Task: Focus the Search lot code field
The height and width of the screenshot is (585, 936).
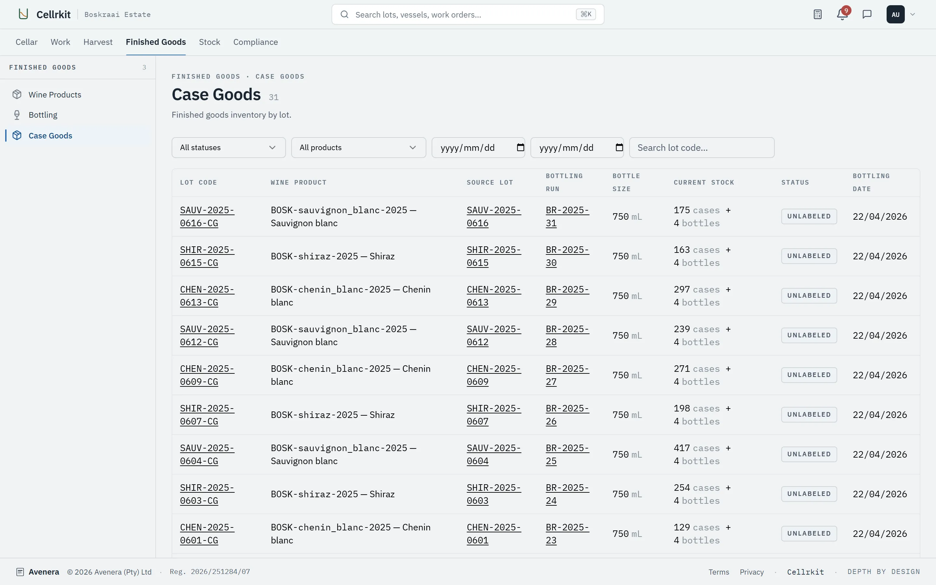Action: pos(702,148)
